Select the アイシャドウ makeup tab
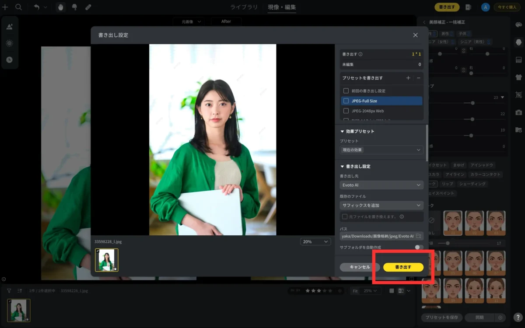The width and height of the screenshot is (525, 328). coord(482,165)
